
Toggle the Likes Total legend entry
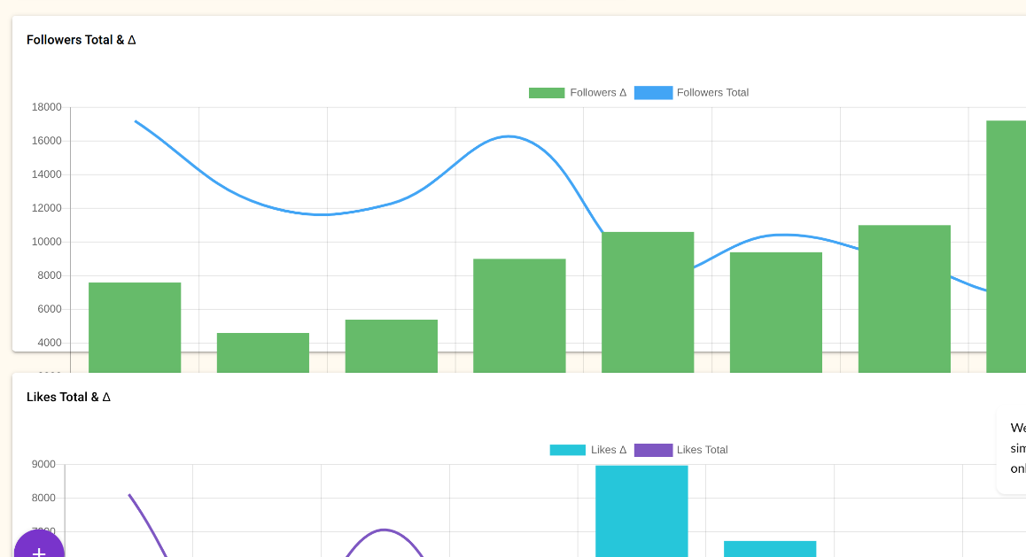coord(681,450)
